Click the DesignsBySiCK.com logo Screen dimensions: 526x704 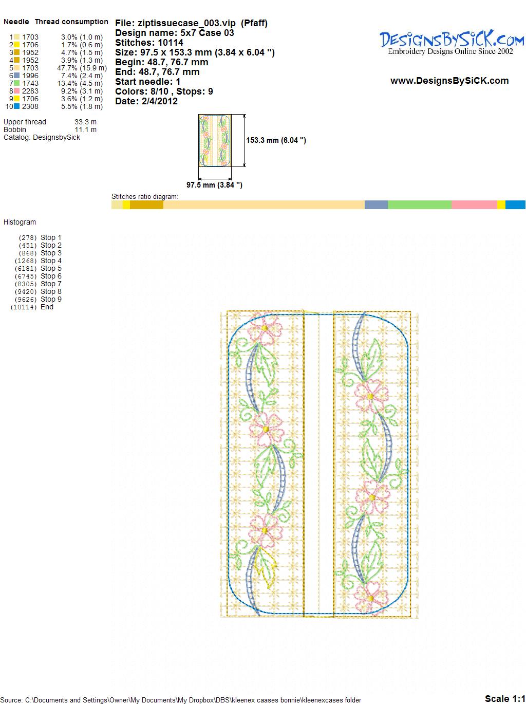(x=451, y=42)
